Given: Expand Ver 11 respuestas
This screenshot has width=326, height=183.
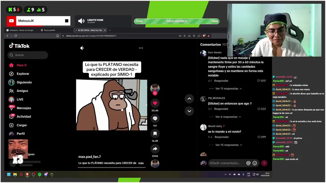Looking at the screenshot, I should pyautogui.click(x=228, y=89).
